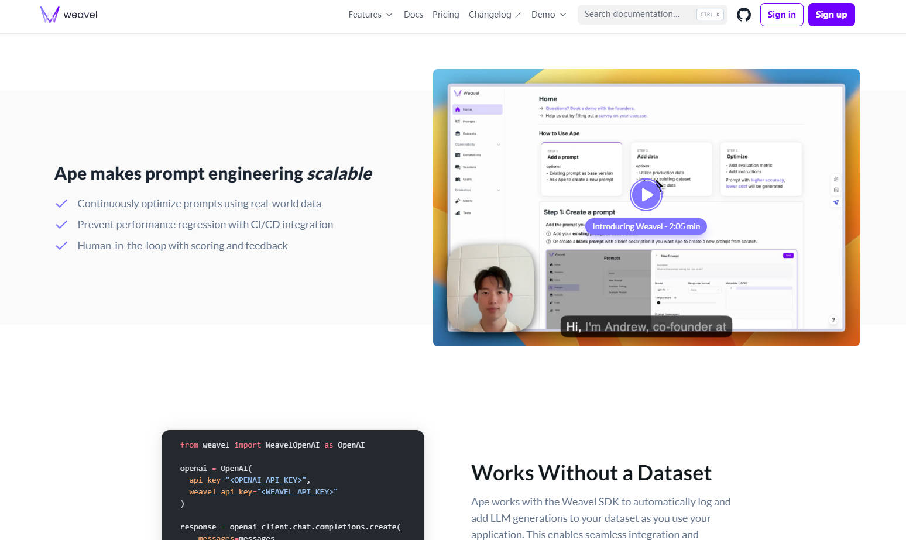Click the video preview thumbnail
This screenshot has width=906, height=540.
[x=646, y=208]
